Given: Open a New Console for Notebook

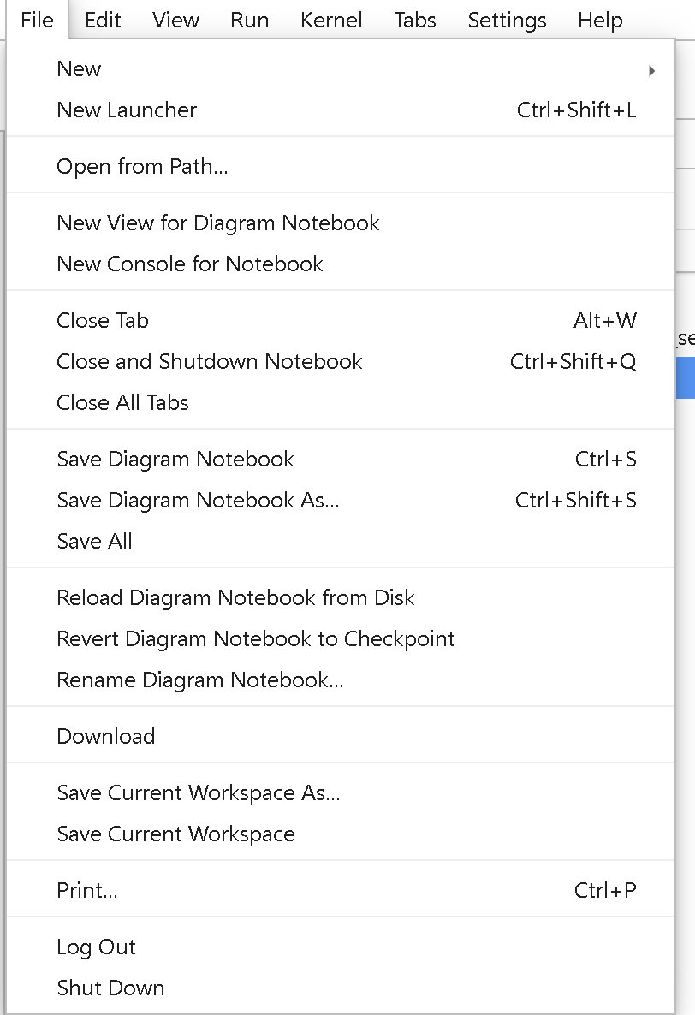Looking at the screenshot, I should tap(189, 264).
